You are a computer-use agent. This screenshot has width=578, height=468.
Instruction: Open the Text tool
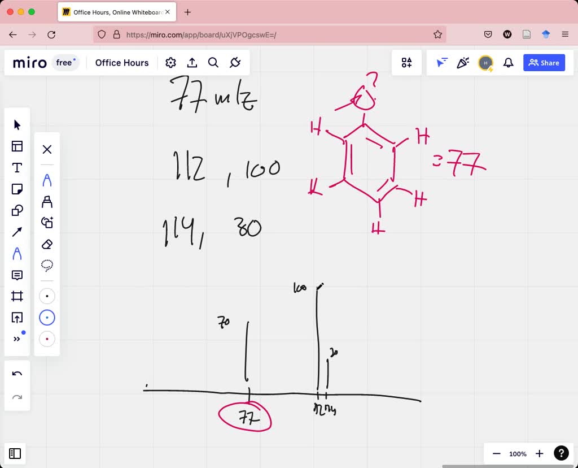tap(17, 167)
